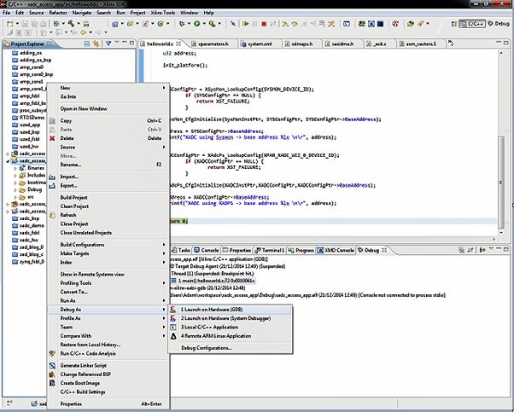Click the Build hammer toolbar icon

tap(71, 24)
